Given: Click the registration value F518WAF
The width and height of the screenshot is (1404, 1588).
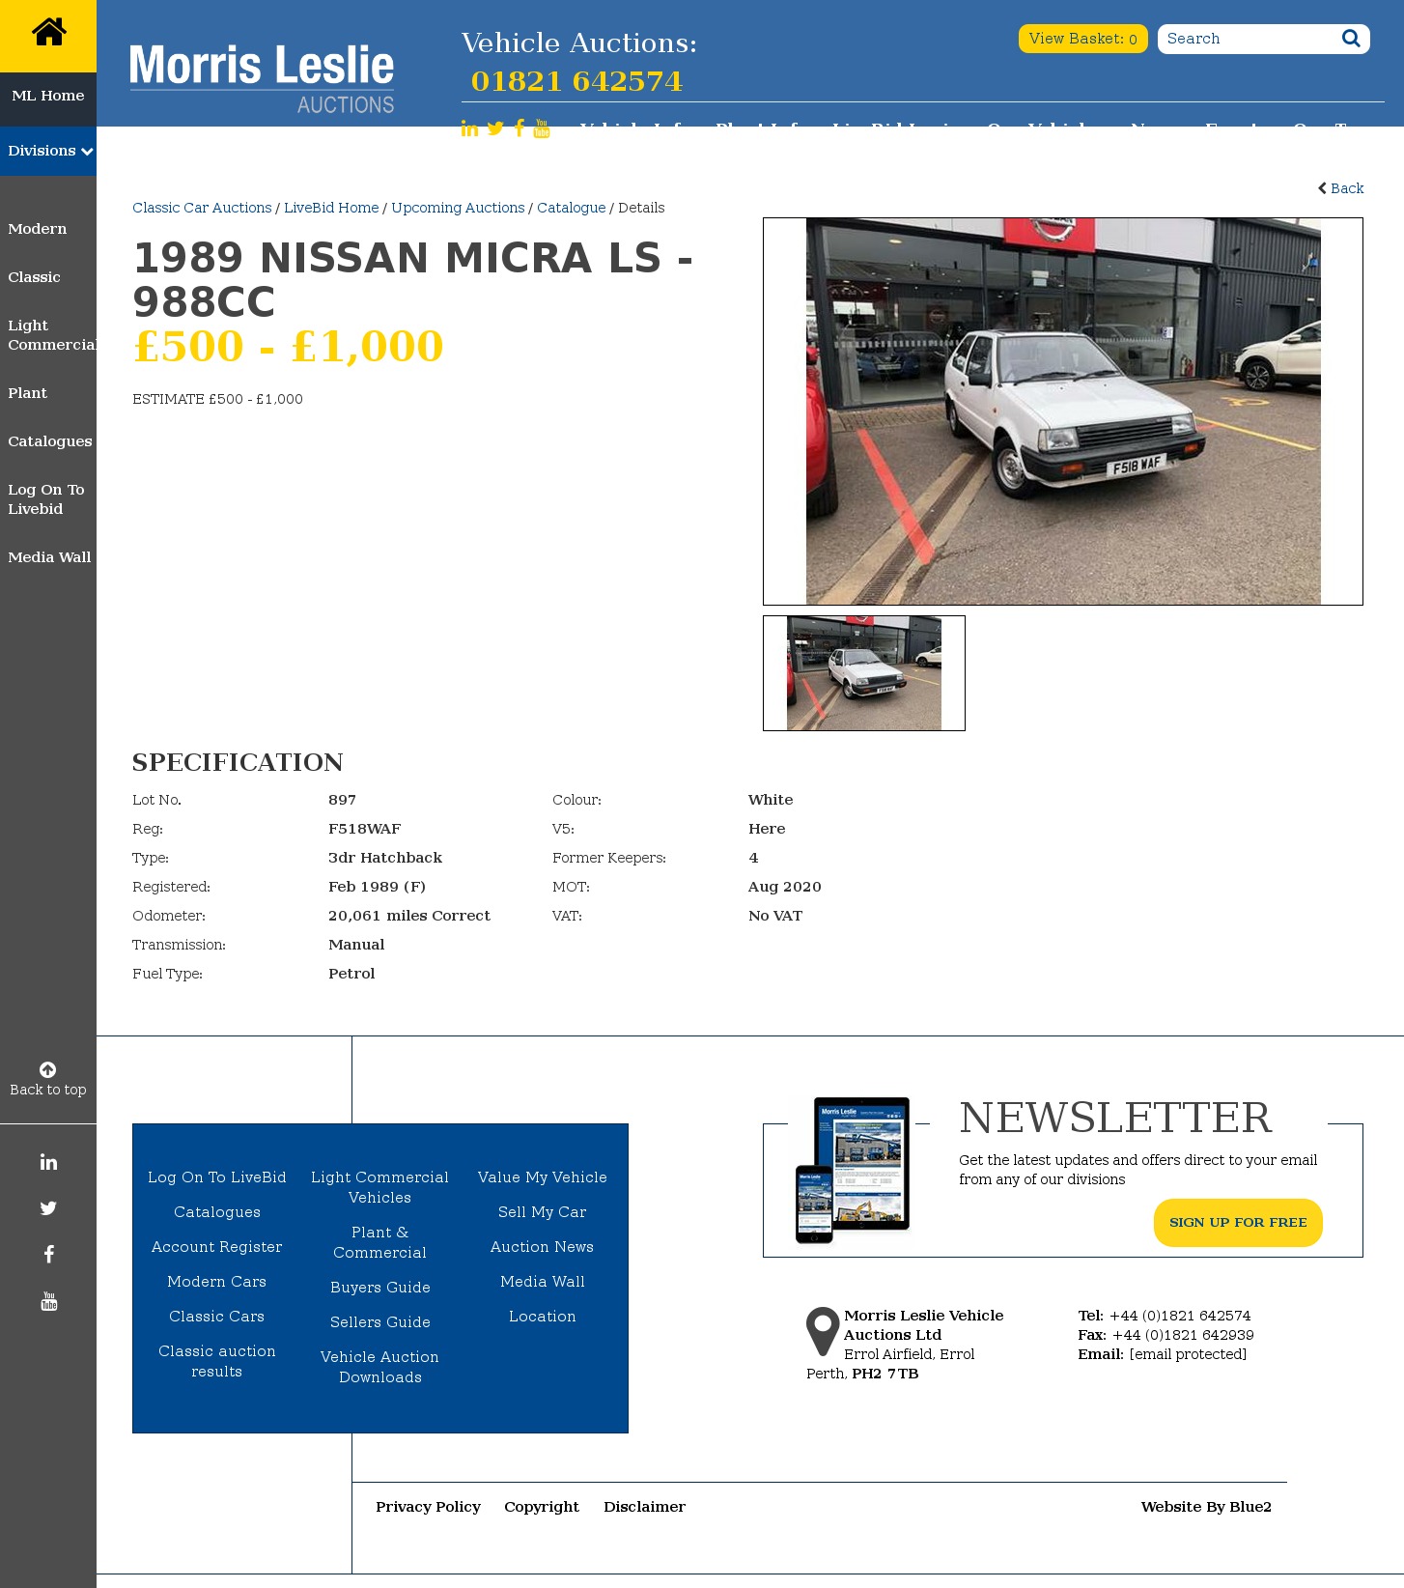Looking at the screenshot, I should point(364,829).
